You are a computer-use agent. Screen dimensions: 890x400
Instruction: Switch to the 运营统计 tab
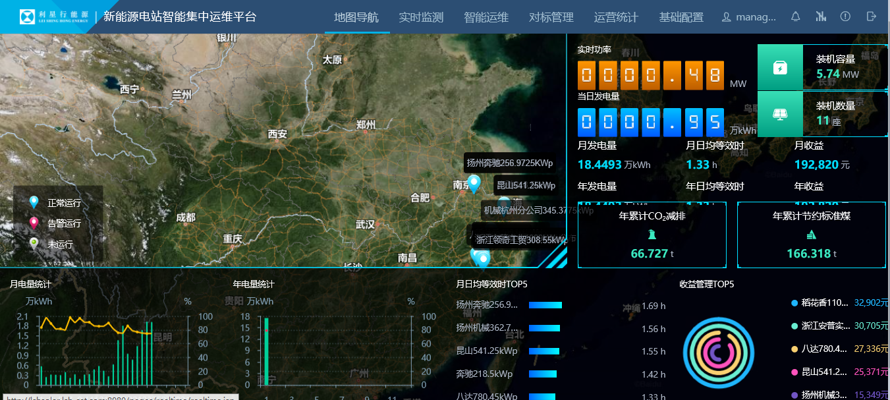pyautogui.click(x=616, y=17)
